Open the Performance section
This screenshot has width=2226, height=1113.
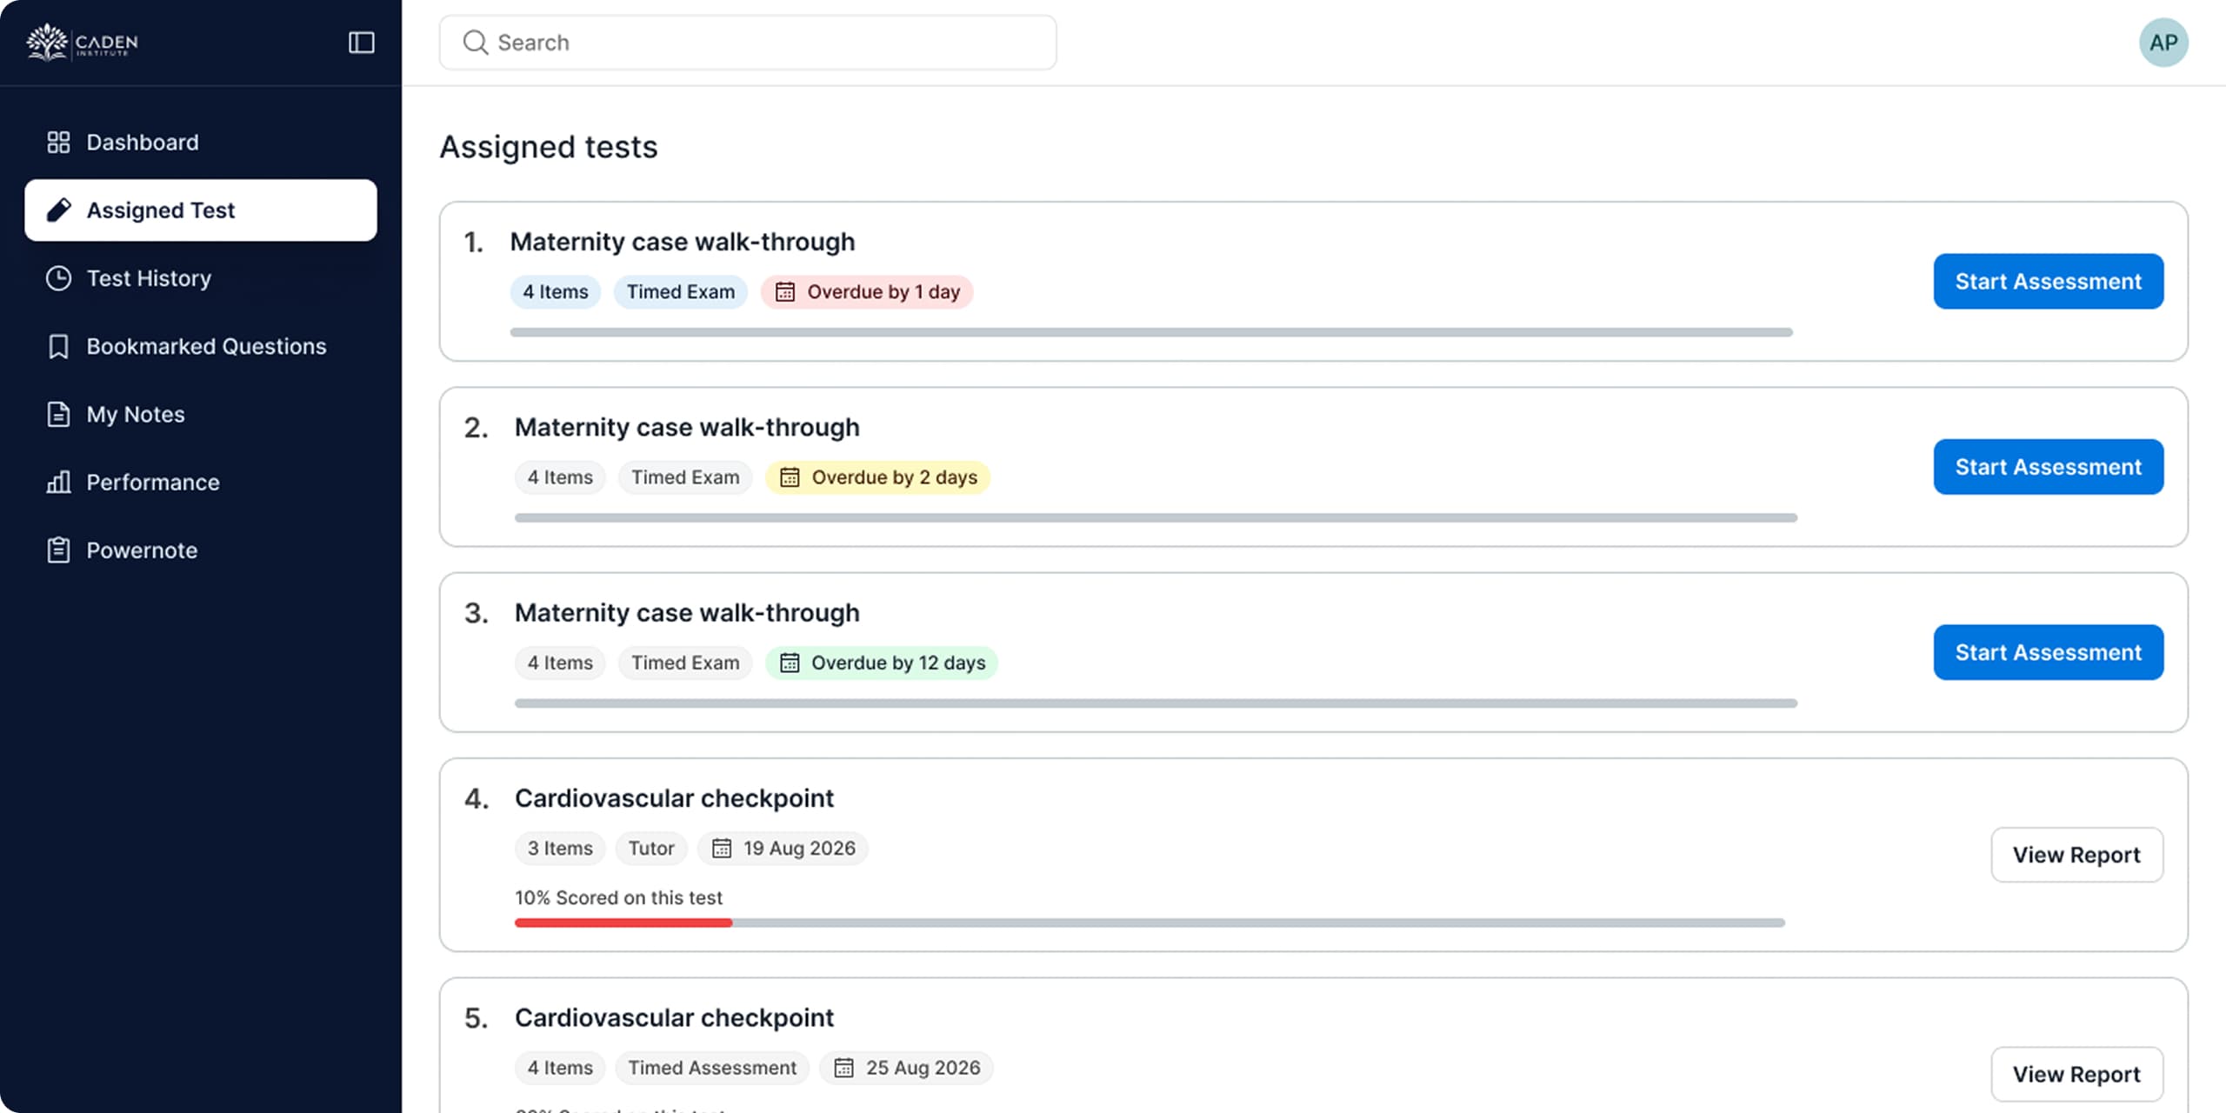point(201,482)
